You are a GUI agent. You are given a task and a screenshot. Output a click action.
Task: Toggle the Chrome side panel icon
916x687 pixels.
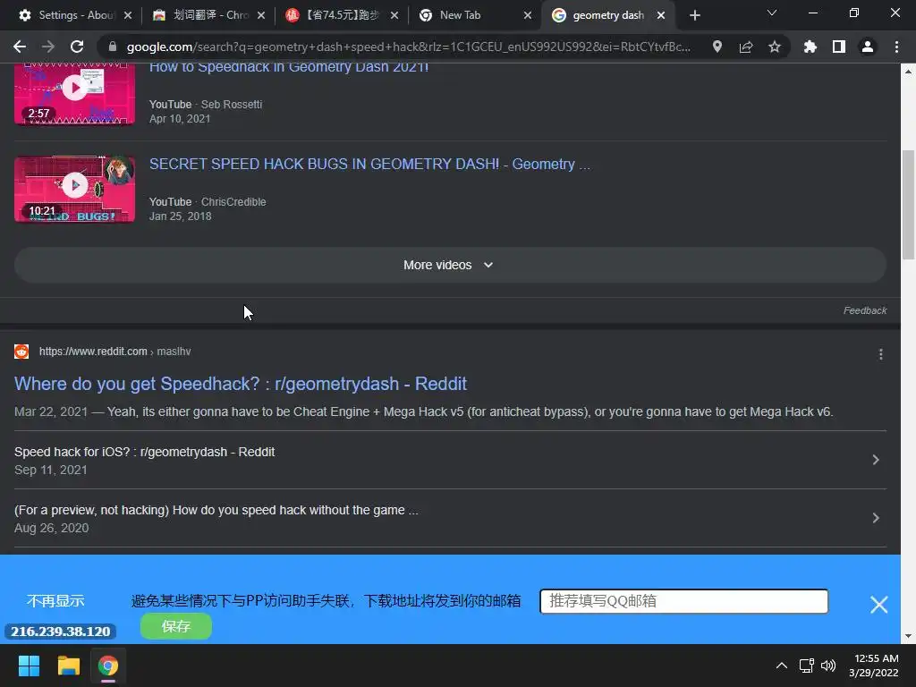(x=838, y=47)
